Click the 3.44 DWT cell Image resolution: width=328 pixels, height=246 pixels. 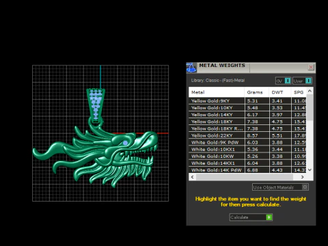[280, 149]
